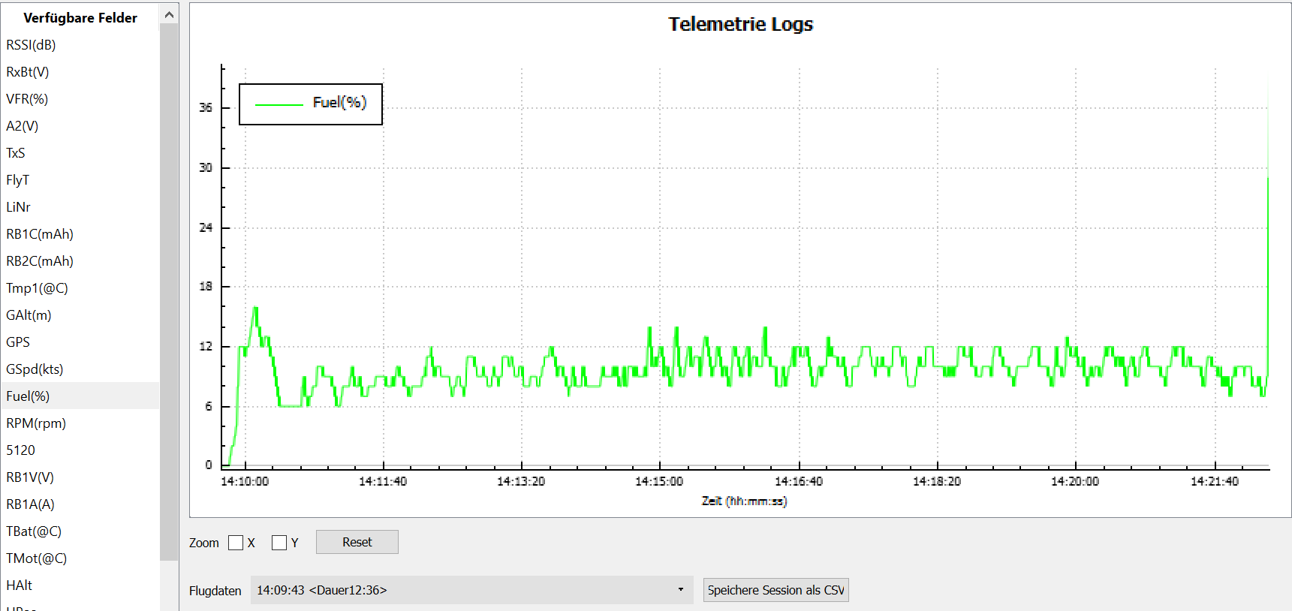Select the Fuel(%) field entry
This screenshot has height=611, width=1292.
click(28, 396)
